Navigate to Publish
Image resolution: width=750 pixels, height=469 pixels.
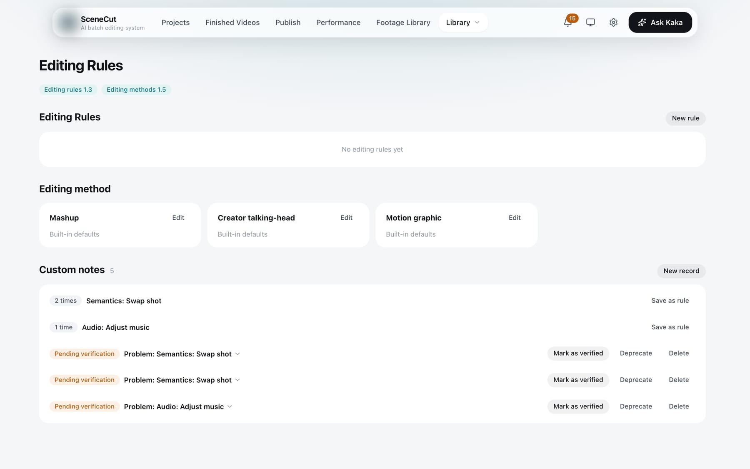tap(288, 23)
